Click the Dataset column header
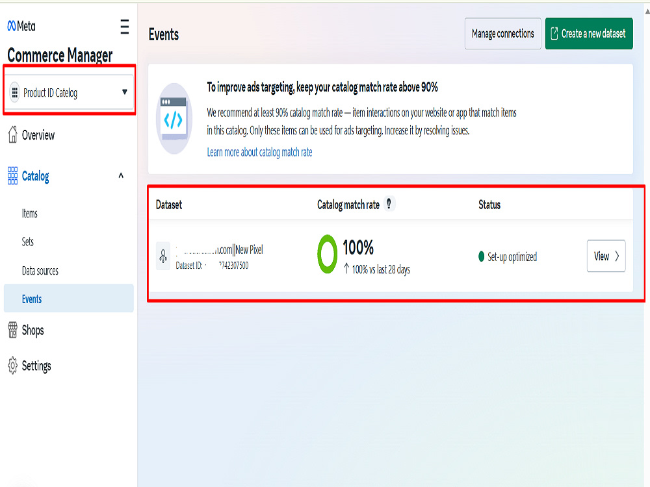This screenshot has width=650, height=487. (169, 205)
